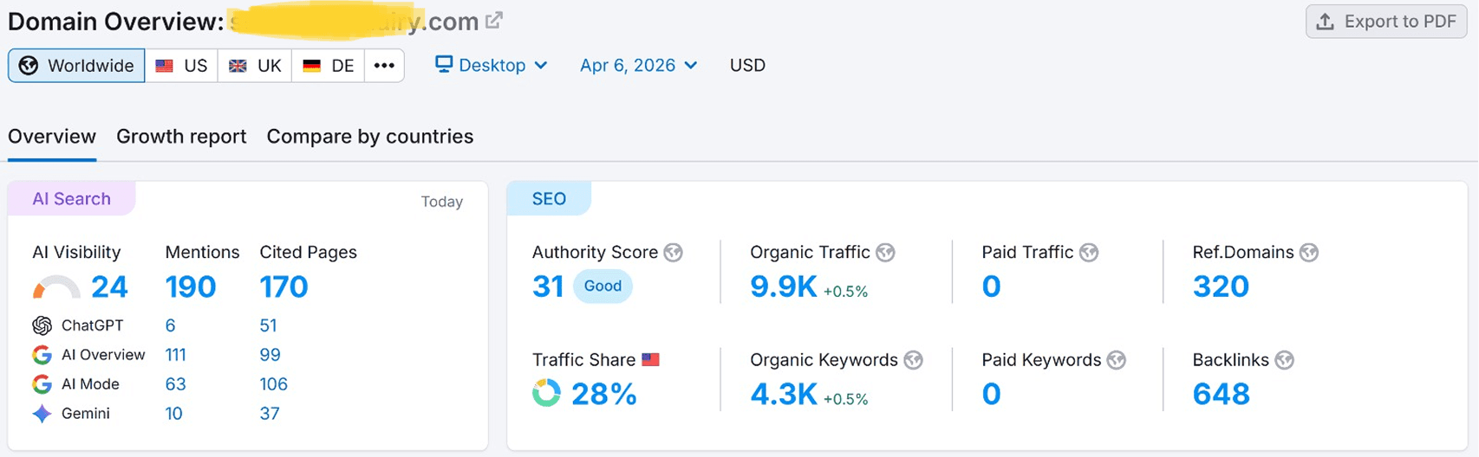The height and width of the screenshot is (457, 1479).
Task: Open the total Mentions value 190
Action: pos(191,286)
